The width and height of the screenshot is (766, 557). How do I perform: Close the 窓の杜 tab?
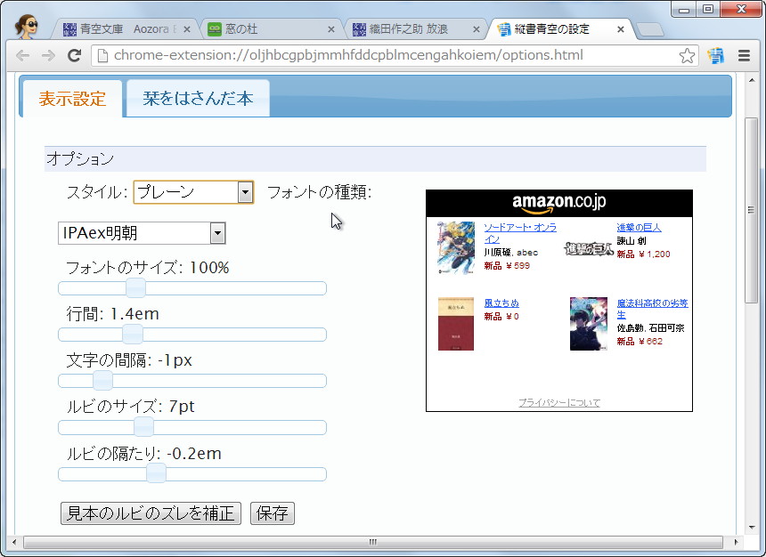pyautogui.click(x=330, y=29)
